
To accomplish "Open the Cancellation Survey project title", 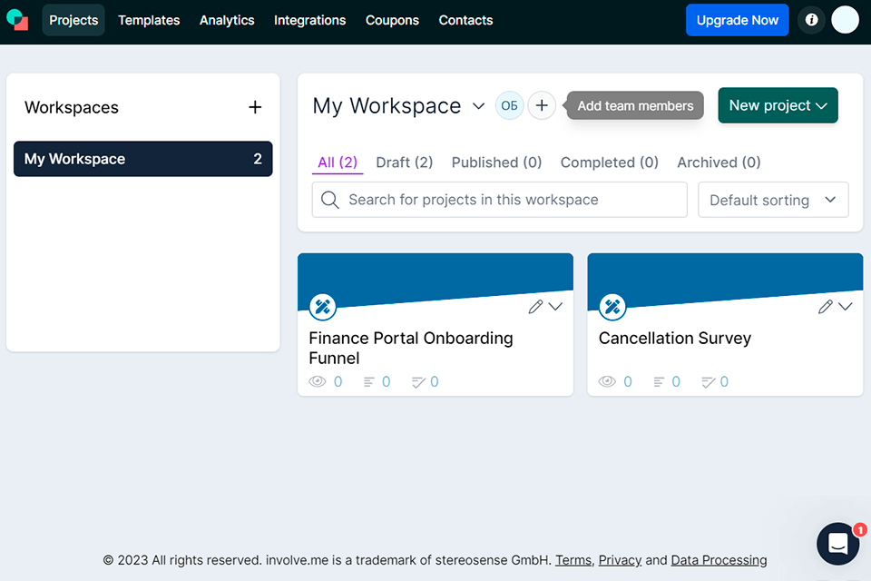I will tap(675, 338).
